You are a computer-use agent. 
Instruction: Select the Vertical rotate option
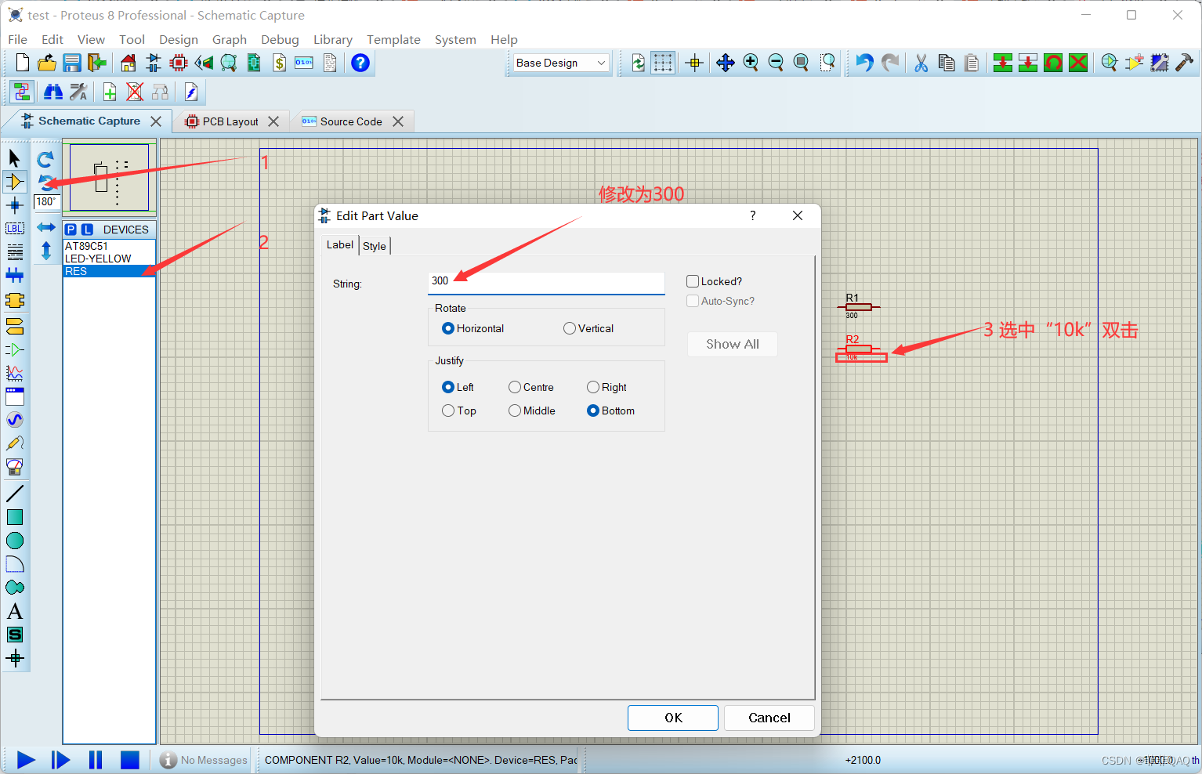click(x=570, y=328)
